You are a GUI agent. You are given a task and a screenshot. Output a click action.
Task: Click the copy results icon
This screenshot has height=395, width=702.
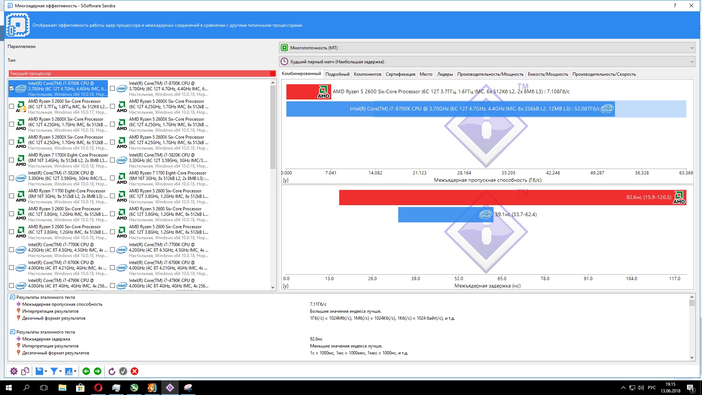pos(25,371)
